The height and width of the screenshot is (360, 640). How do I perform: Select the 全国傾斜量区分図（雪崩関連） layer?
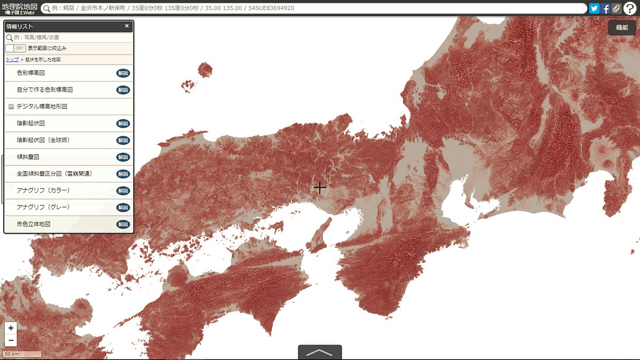69,174
